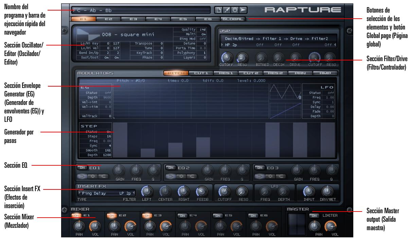Switch to element tab E2
409x238 pixels.
pyautogui.click(x=109, y=19)
